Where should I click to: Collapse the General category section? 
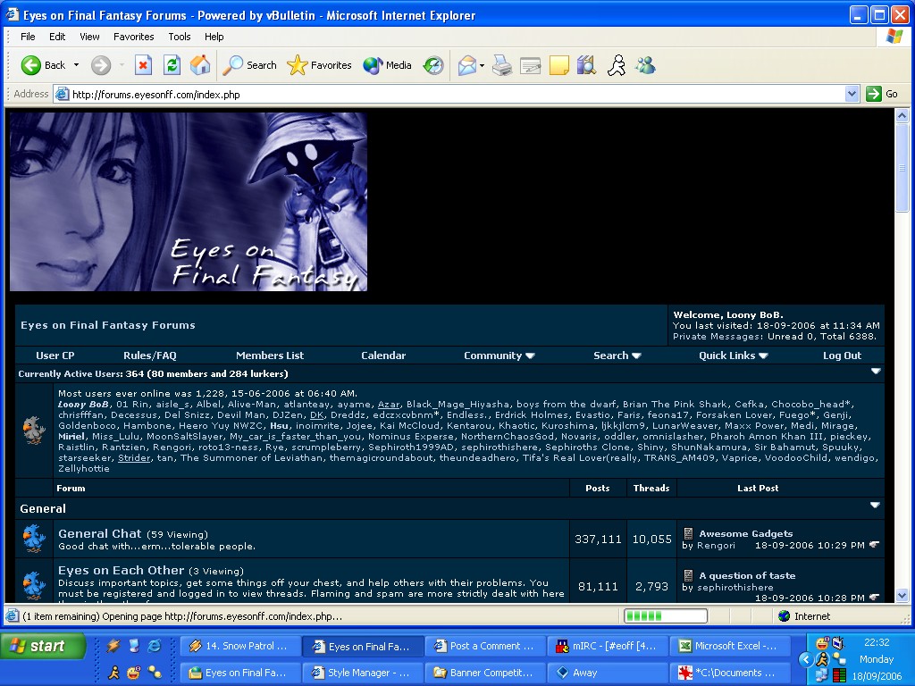pos(875,506)
